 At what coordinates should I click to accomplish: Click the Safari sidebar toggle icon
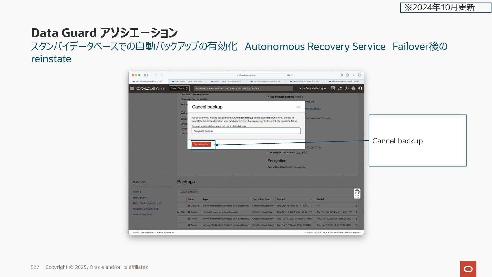(x=146, y=75)
